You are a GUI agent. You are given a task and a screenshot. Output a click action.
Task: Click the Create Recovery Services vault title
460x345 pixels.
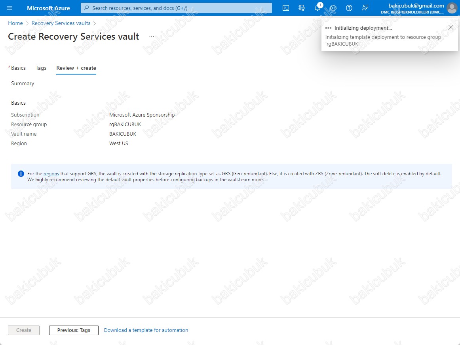pos(73,36)
